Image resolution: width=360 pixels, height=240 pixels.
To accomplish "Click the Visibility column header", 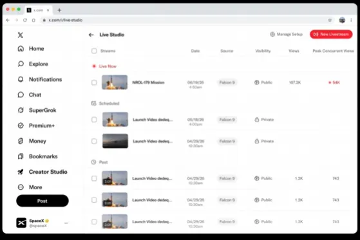I will [x=263, y=51].
